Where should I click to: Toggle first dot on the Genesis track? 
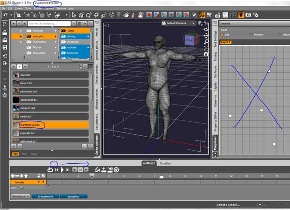39,182
